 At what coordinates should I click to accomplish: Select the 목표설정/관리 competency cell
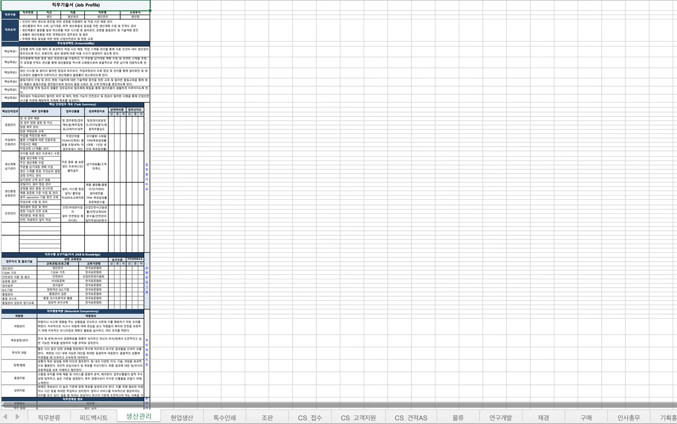[19, 340]
